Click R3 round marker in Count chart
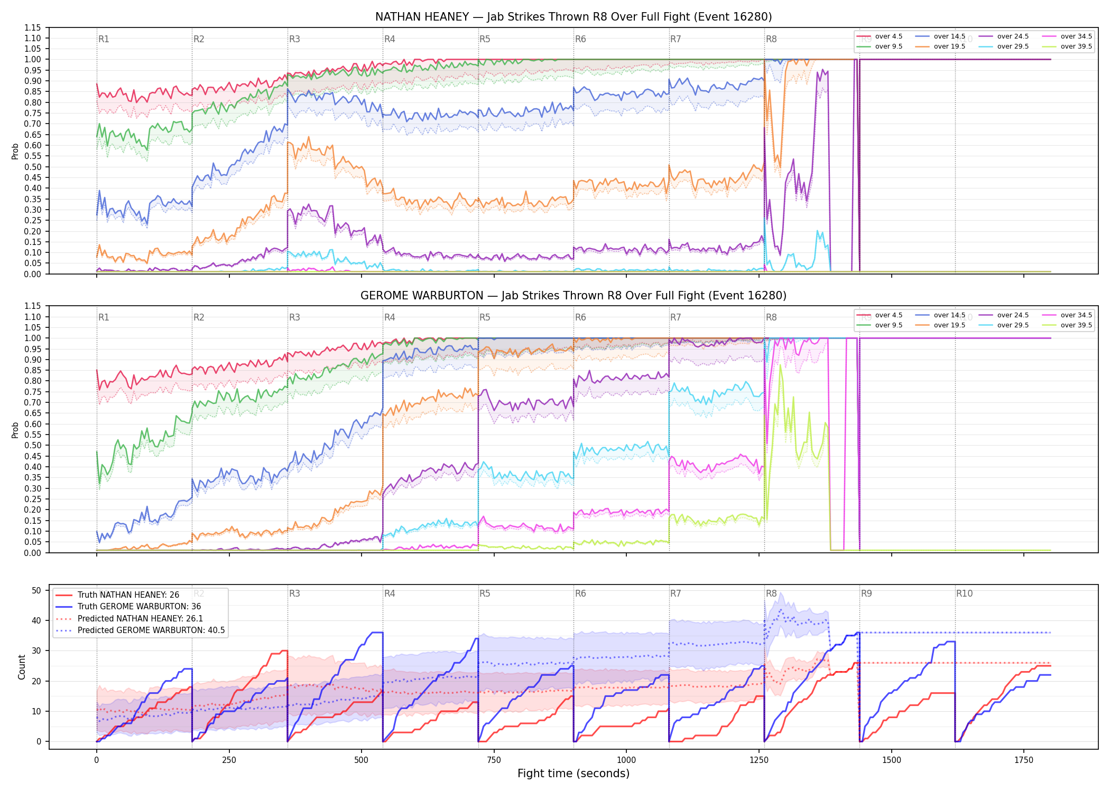 (x=294, y=593)
